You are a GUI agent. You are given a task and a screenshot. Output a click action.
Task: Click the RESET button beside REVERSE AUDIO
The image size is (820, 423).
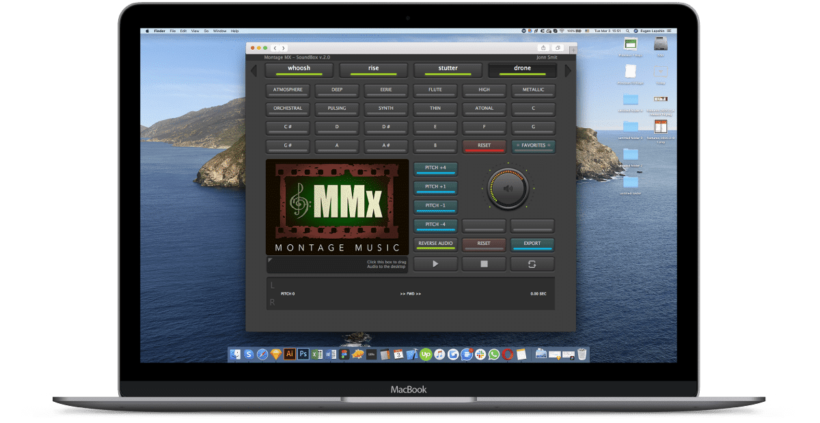pos(484,244)
